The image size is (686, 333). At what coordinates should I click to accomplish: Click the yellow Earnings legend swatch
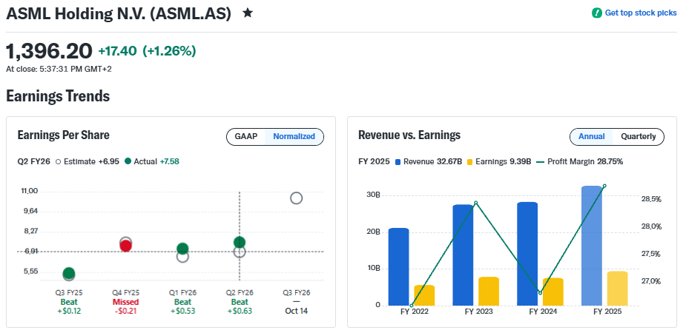click(470, 161)
